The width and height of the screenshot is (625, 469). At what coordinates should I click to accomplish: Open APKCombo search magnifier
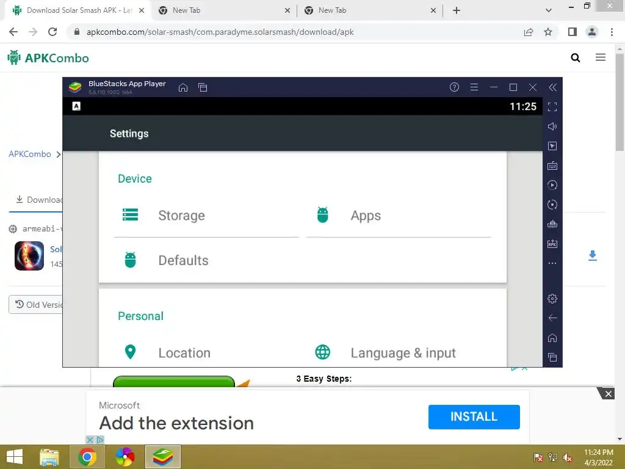coord(576,58)
